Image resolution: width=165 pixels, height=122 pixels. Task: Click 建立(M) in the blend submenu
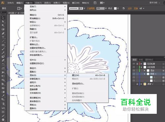[88, 75]
